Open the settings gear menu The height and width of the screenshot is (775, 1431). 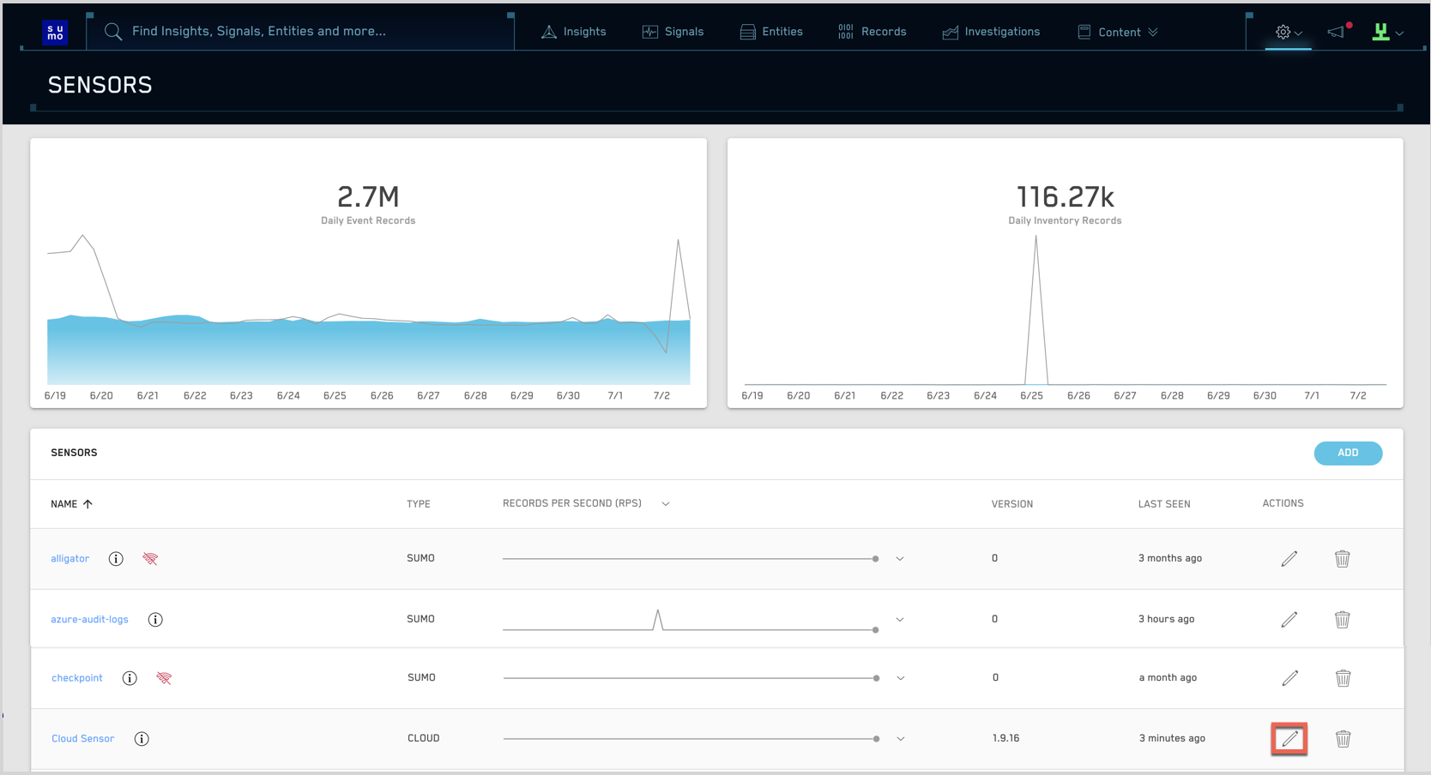point(1287,32)
